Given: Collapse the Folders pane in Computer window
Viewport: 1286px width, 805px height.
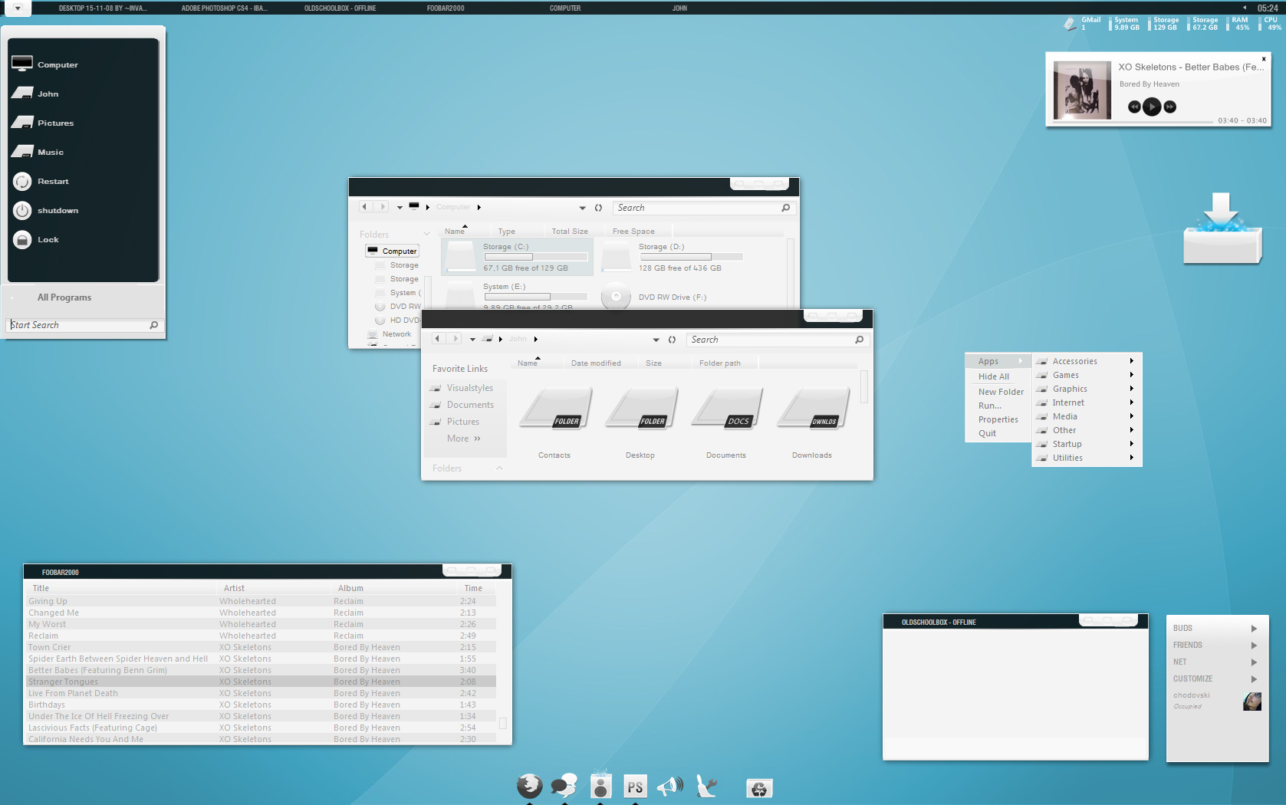Looking at the screenshot, I should 426,234.
